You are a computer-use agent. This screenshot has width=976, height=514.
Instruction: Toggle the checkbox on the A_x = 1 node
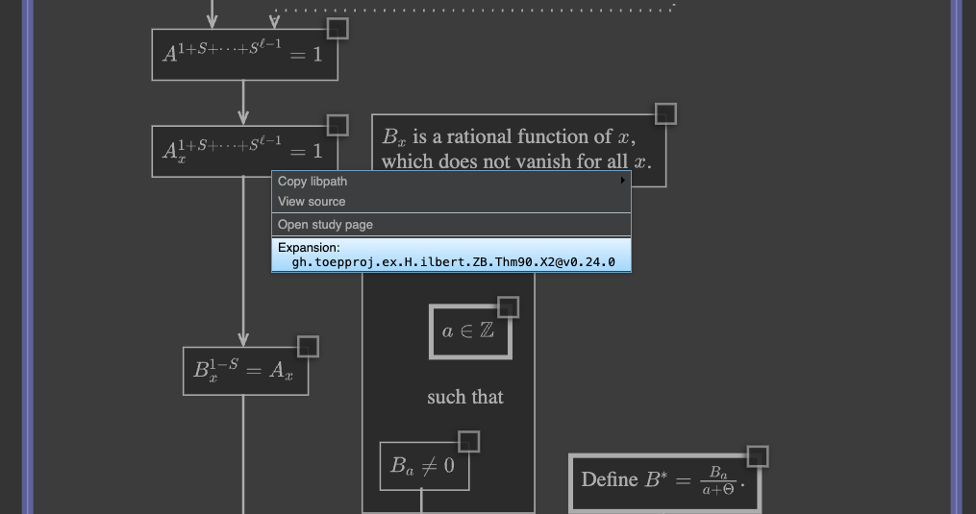tap(338, 126)
